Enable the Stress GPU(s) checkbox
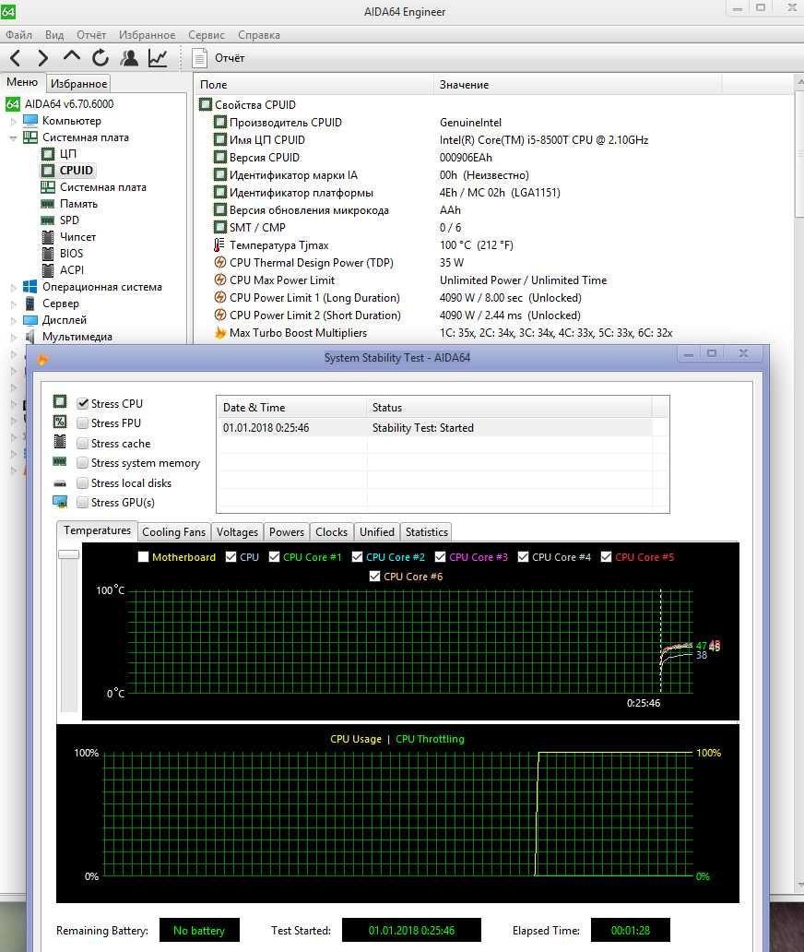The width and height of the screenshot is (804, 952). [x=83, y=502]
